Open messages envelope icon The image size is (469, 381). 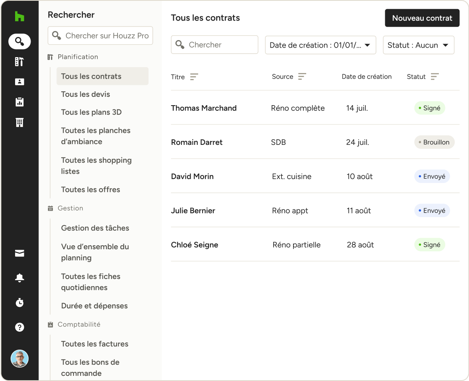pos(19,254)
